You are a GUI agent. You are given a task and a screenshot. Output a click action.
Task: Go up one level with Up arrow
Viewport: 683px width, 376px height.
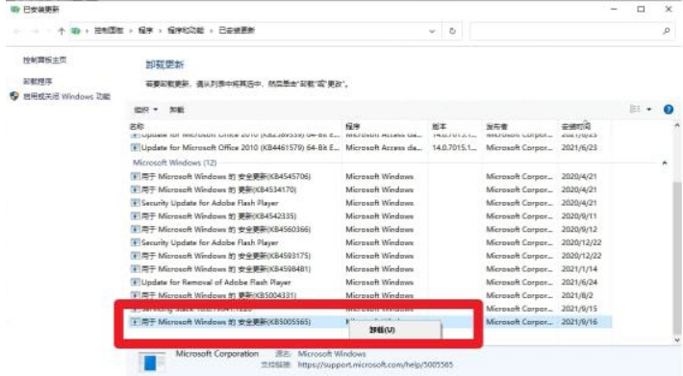pyautogui.click(x=61, y=31)
